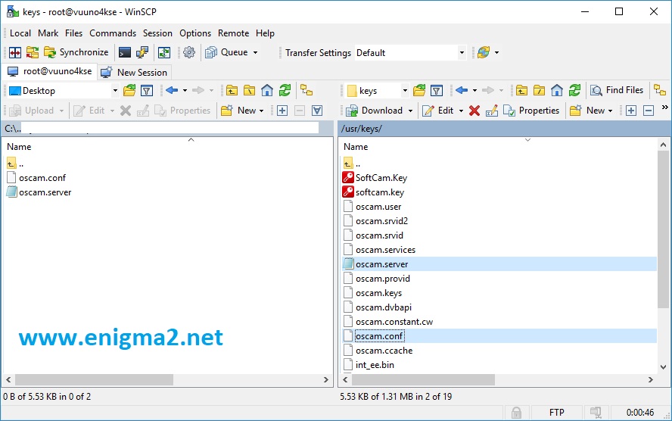Expand the Download dropdown arrow
672x421 pixels.
(x=411, y=111)
